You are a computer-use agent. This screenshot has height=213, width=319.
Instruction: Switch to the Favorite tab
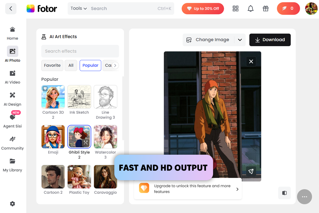tap(52, 65)
